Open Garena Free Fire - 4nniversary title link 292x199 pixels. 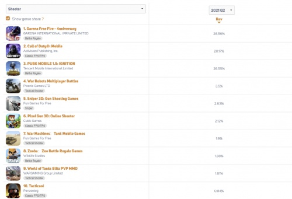[x=50, y=29]
